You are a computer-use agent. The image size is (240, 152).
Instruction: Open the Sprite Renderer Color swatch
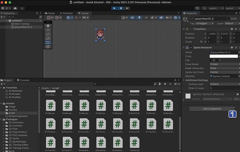(x=224, y=56)
